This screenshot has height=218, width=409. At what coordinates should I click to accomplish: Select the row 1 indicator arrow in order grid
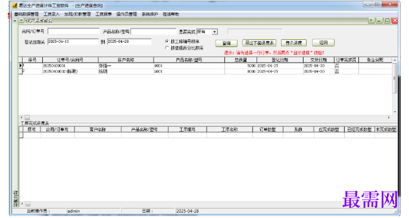[20, 66]
